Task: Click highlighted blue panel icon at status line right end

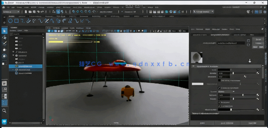Action: point(257,12)
